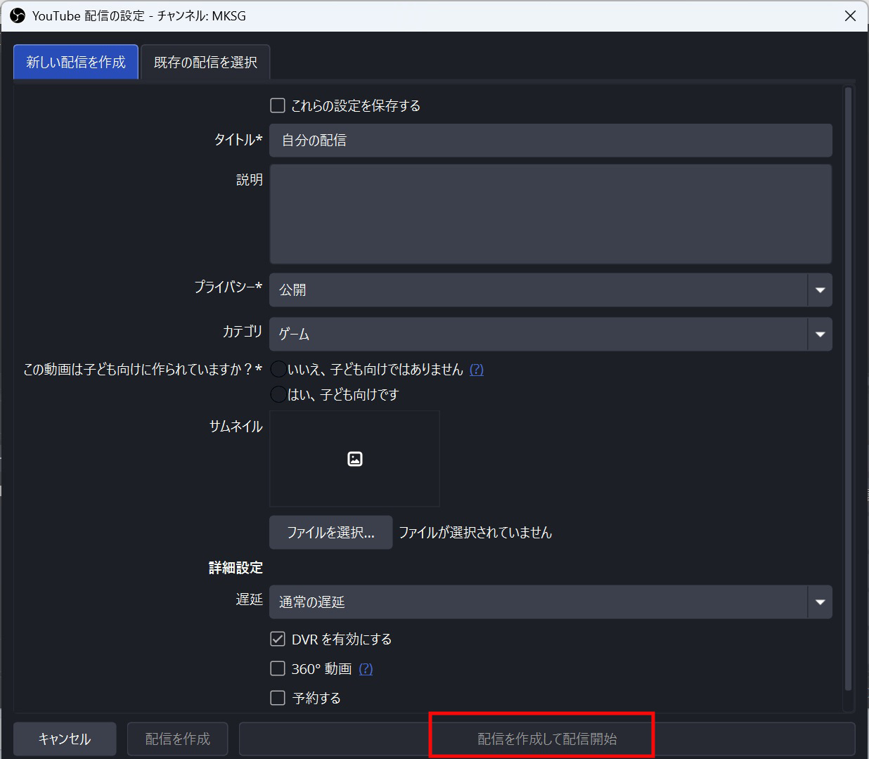Switch to 既存の配信を選択 tab
The width and height of the screenshot is (869, 759).
tap(205, 63)
